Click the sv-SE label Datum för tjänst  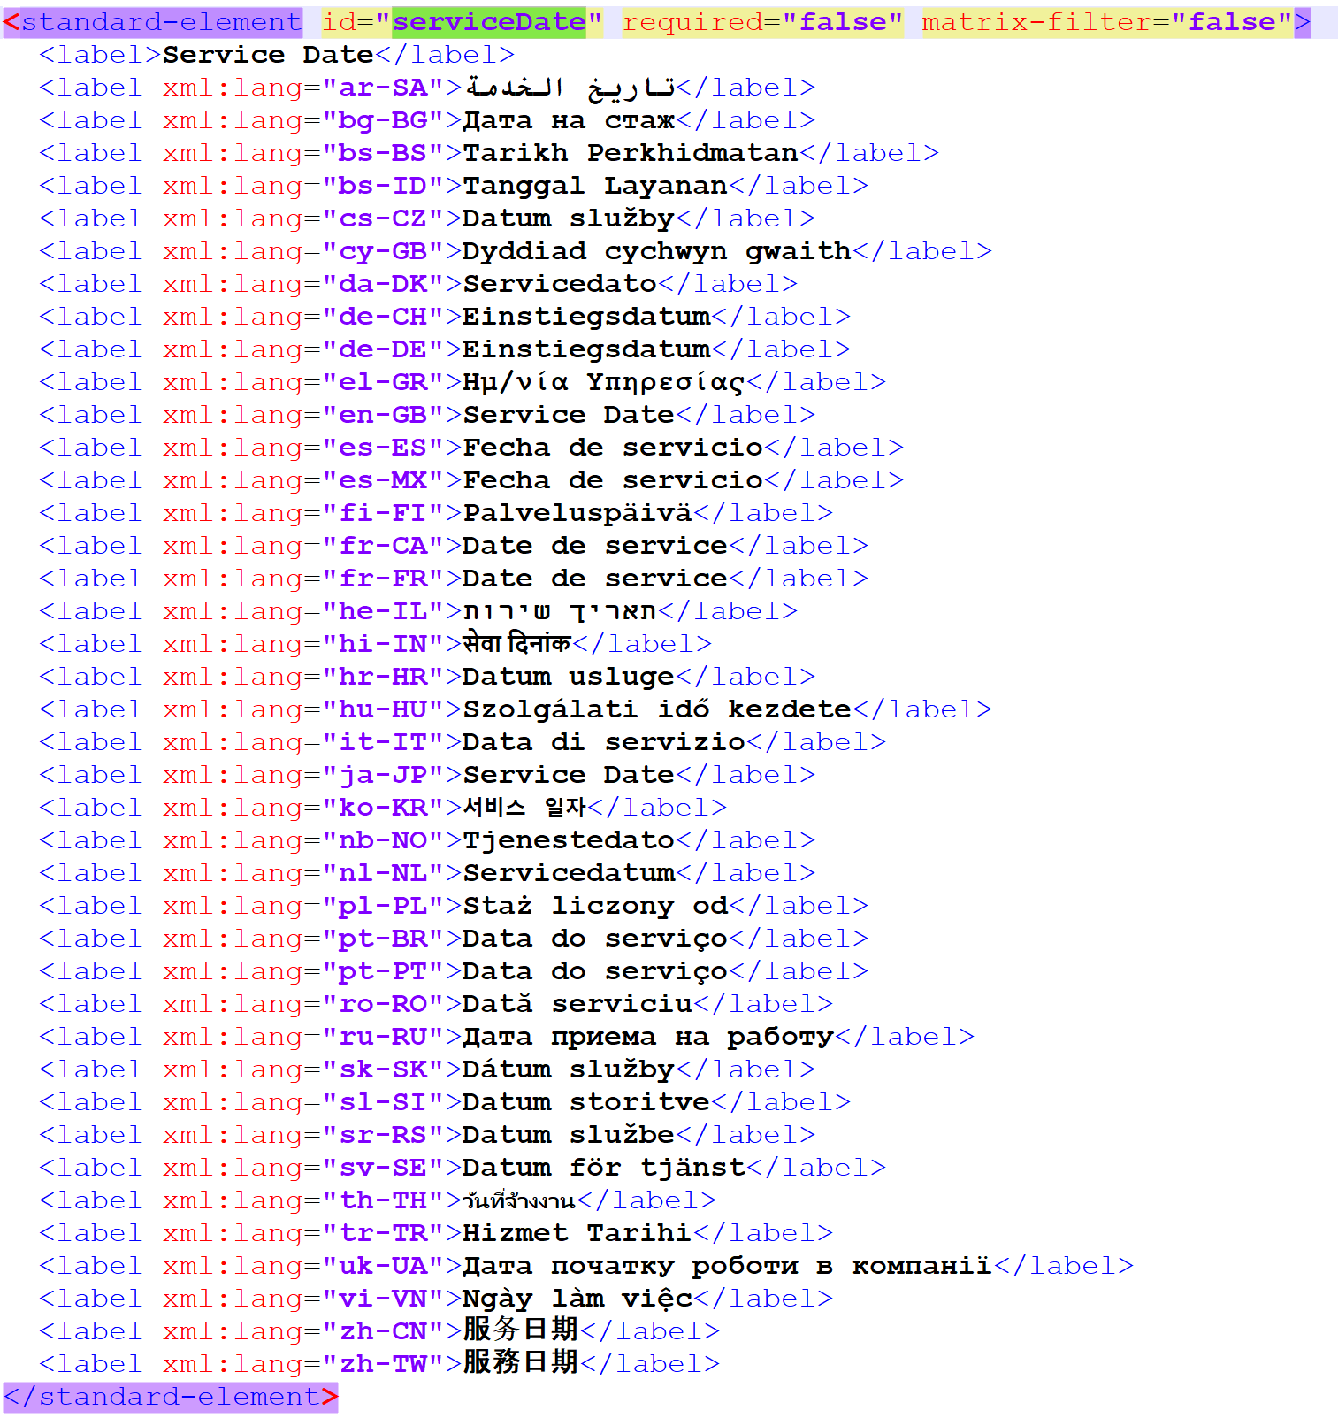[x=604, y=1168]
